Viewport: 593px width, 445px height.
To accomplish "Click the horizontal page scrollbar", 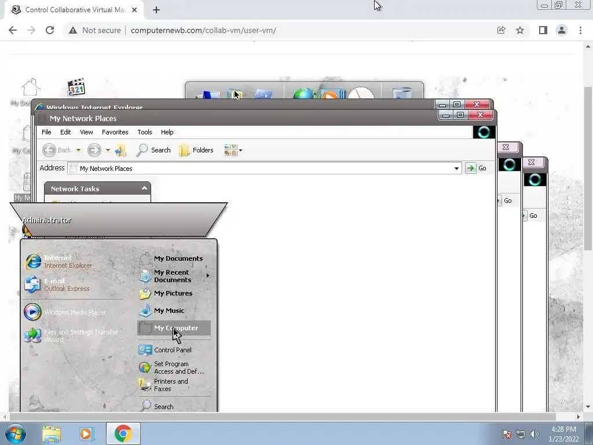I will tap(283, 417).
